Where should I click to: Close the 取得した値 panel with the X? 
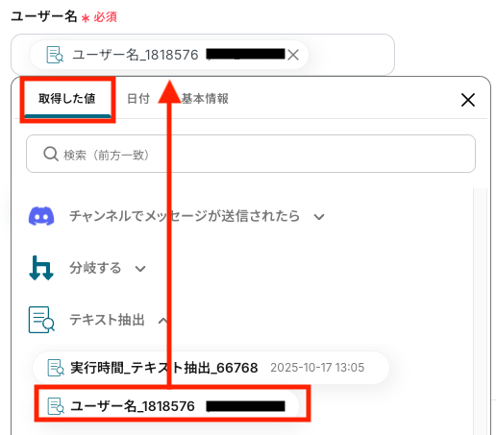tap(468, 100)
